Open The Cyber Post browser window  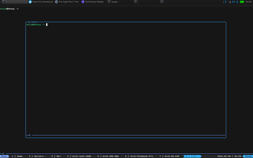67,2
